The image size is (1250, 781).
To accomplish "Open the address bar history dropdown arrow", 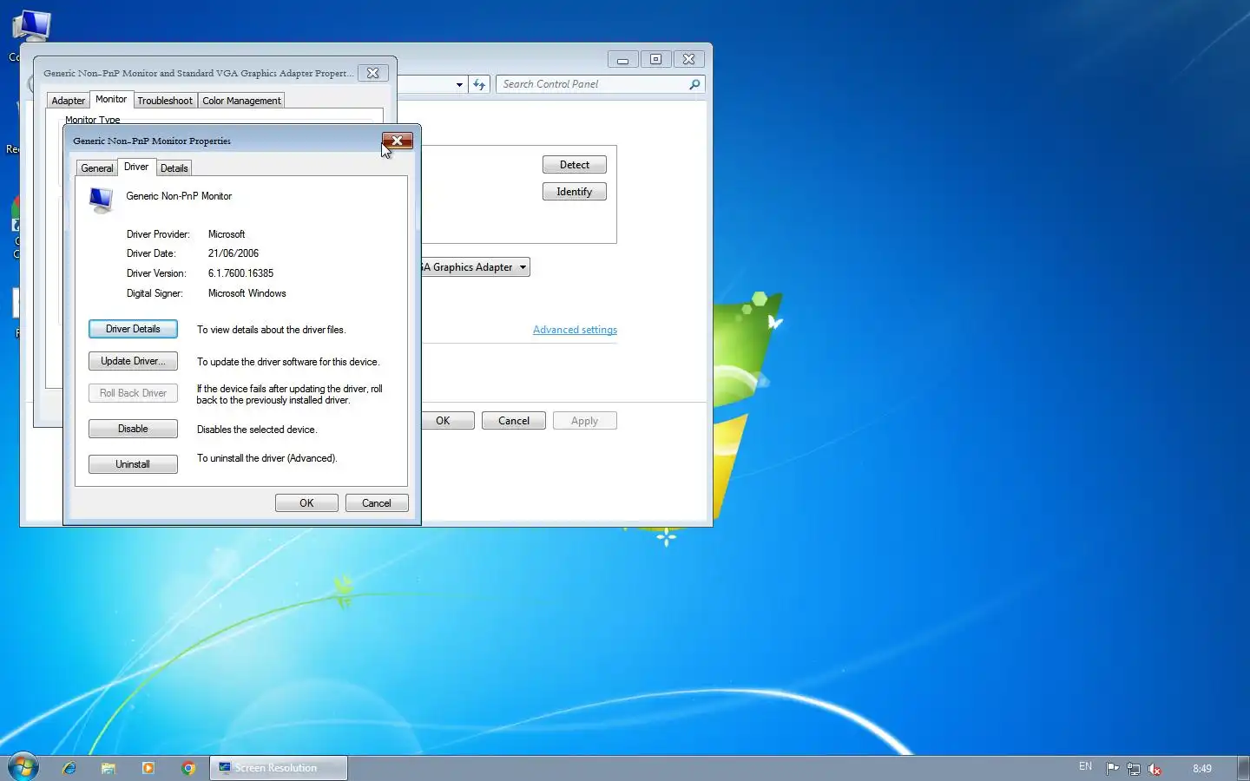I will click(459, 84).
